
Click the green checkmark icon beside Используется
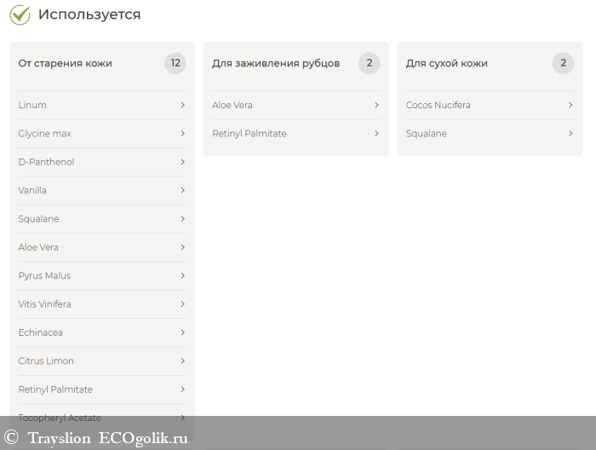[x=20, y=14]
